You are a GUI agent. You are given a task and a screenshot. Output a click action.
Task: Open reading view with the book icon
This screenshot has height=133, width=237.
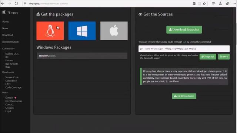pos(199,4)
